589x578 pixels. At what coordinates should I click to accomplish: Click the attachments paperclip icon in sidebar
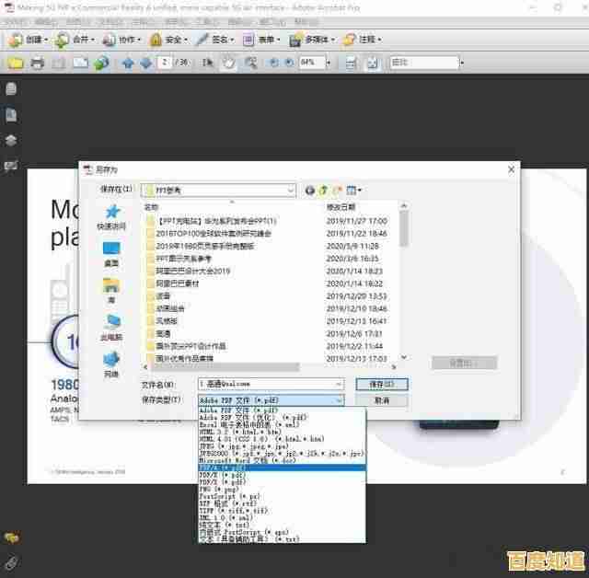[x=11, y=561]
